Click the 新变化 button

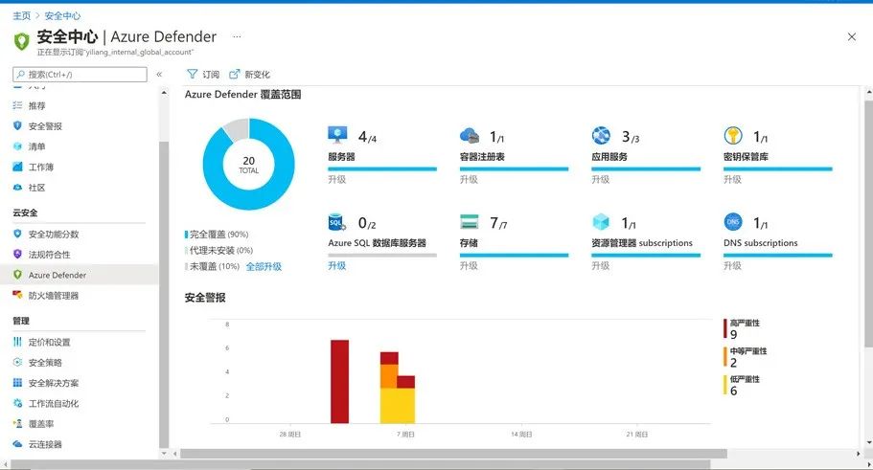click(x=249, y=74)
